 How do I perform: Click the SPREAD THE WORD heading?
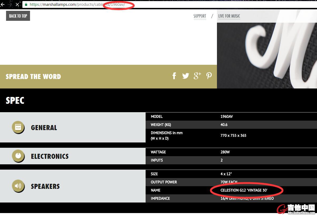[x=33, y=77]
